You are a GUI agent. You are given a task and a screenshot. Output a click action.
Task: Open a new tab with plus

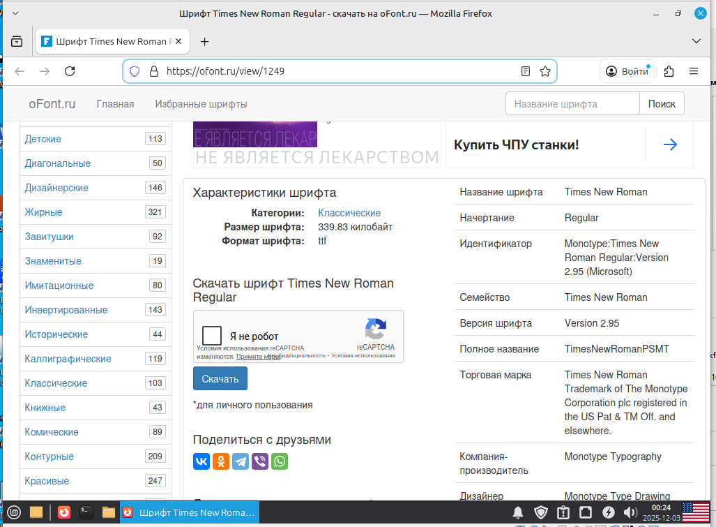point(204,42)
